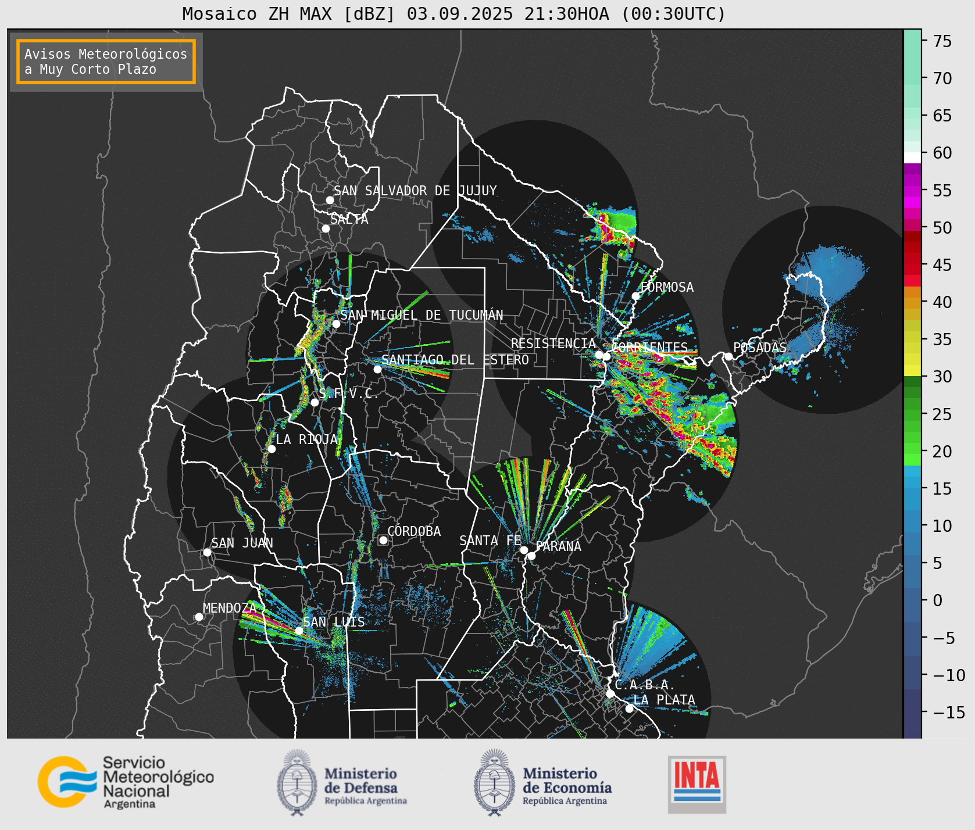The width and height of the screenshot is (975, 830).
Task: Click the blue 10 dBZ band on the scale
Action: pyautogui.click(x=912, y=526)
